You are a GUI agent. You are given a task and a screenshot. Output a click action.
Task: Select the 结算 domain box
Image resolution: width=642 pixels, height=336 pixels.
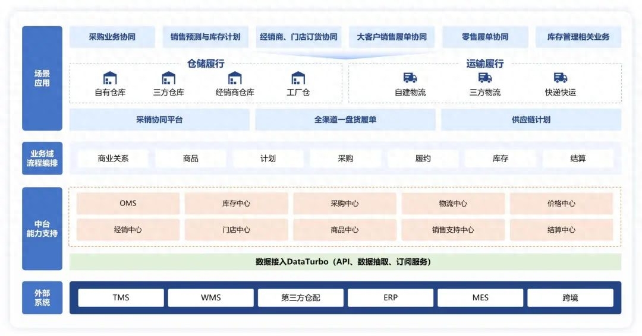pyautogui.click(x=578, y=158)
